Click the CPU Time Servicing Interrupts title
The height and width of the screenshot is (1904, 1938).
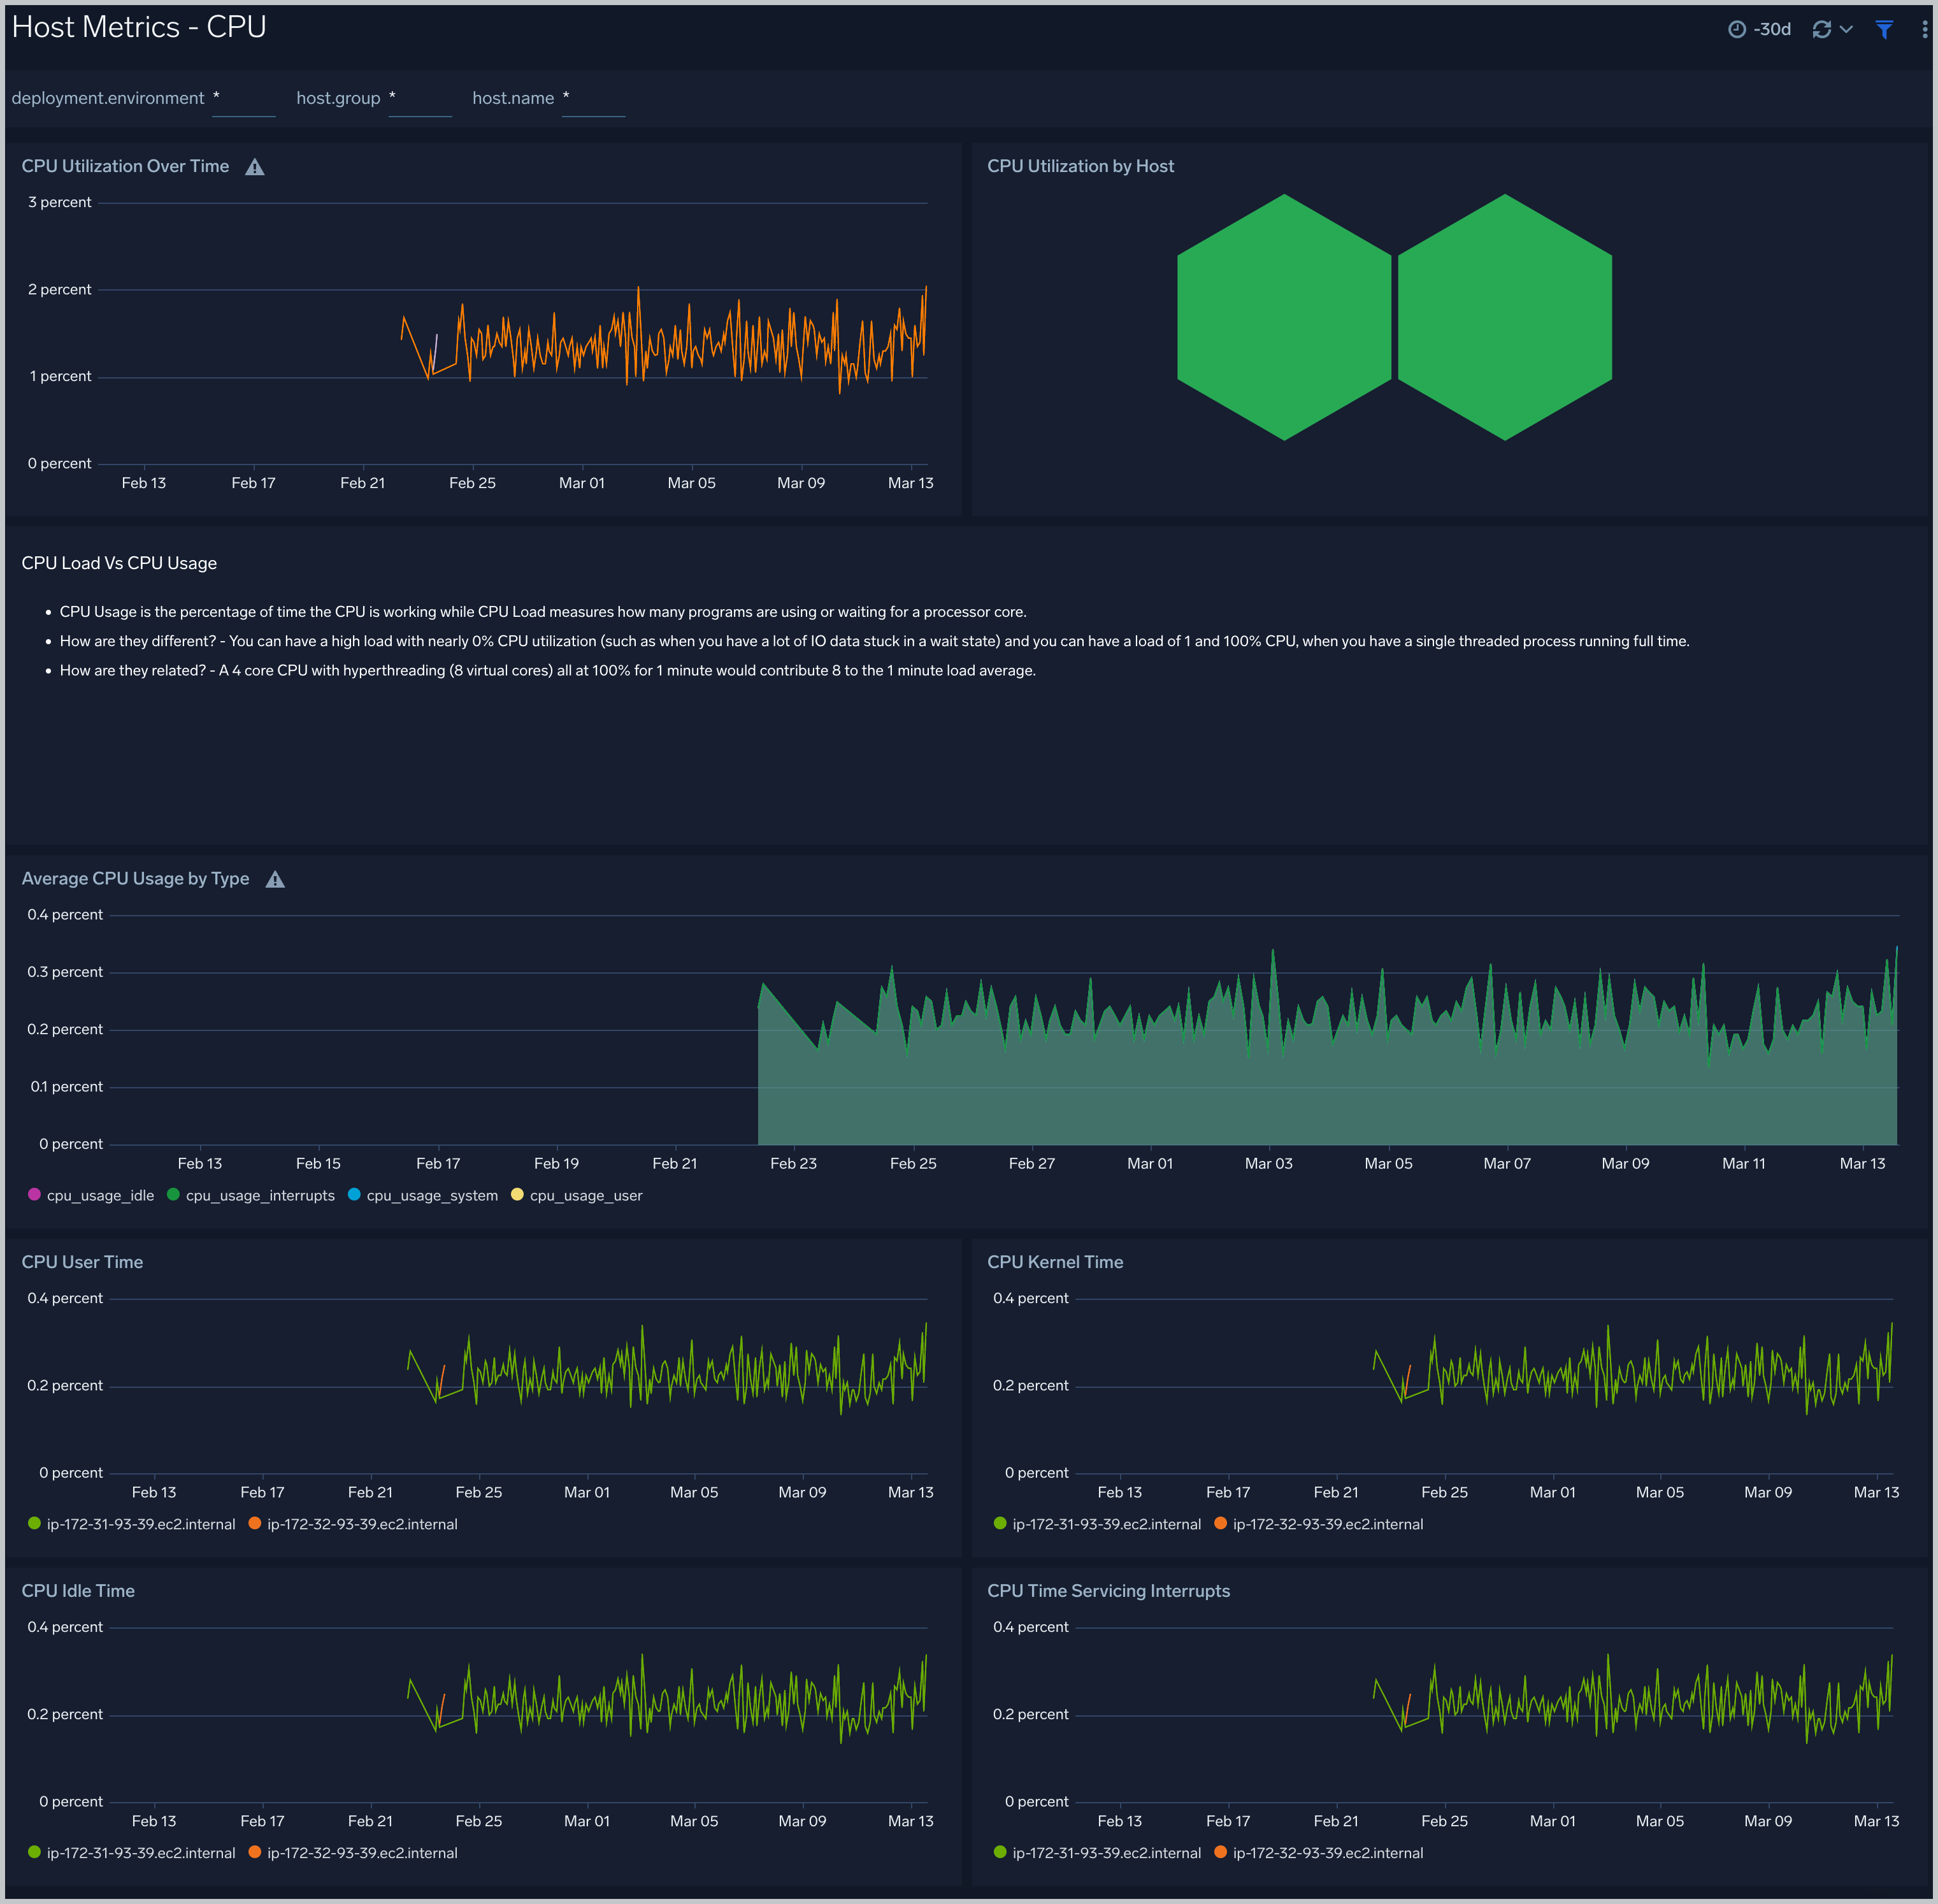tap(1108, 1591)
